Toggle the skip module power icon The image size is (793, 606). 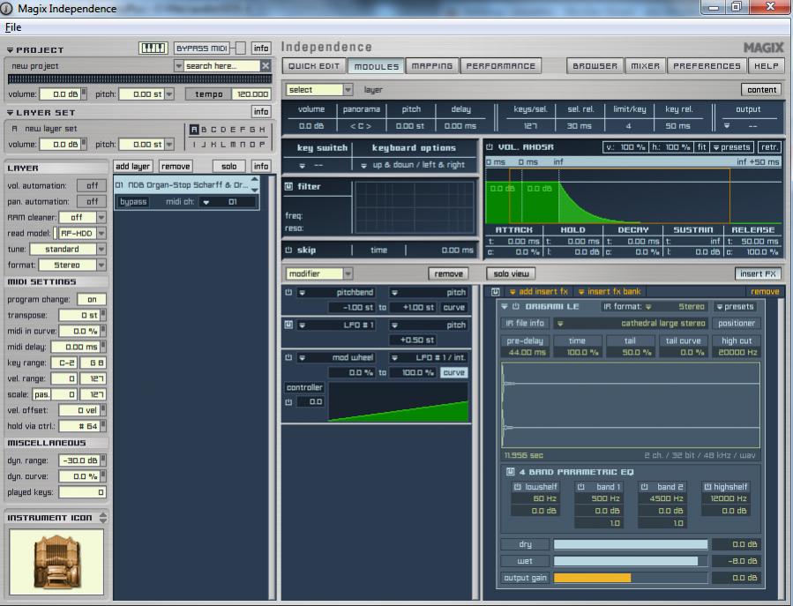coord(288,250)
